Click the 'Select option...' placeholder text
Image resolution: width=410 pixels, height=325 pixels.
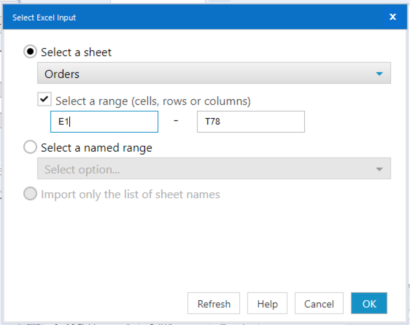[82, 169]
